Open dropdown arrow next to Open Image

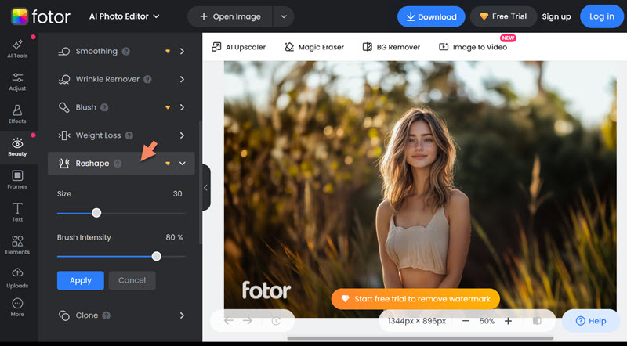[283, 16]
